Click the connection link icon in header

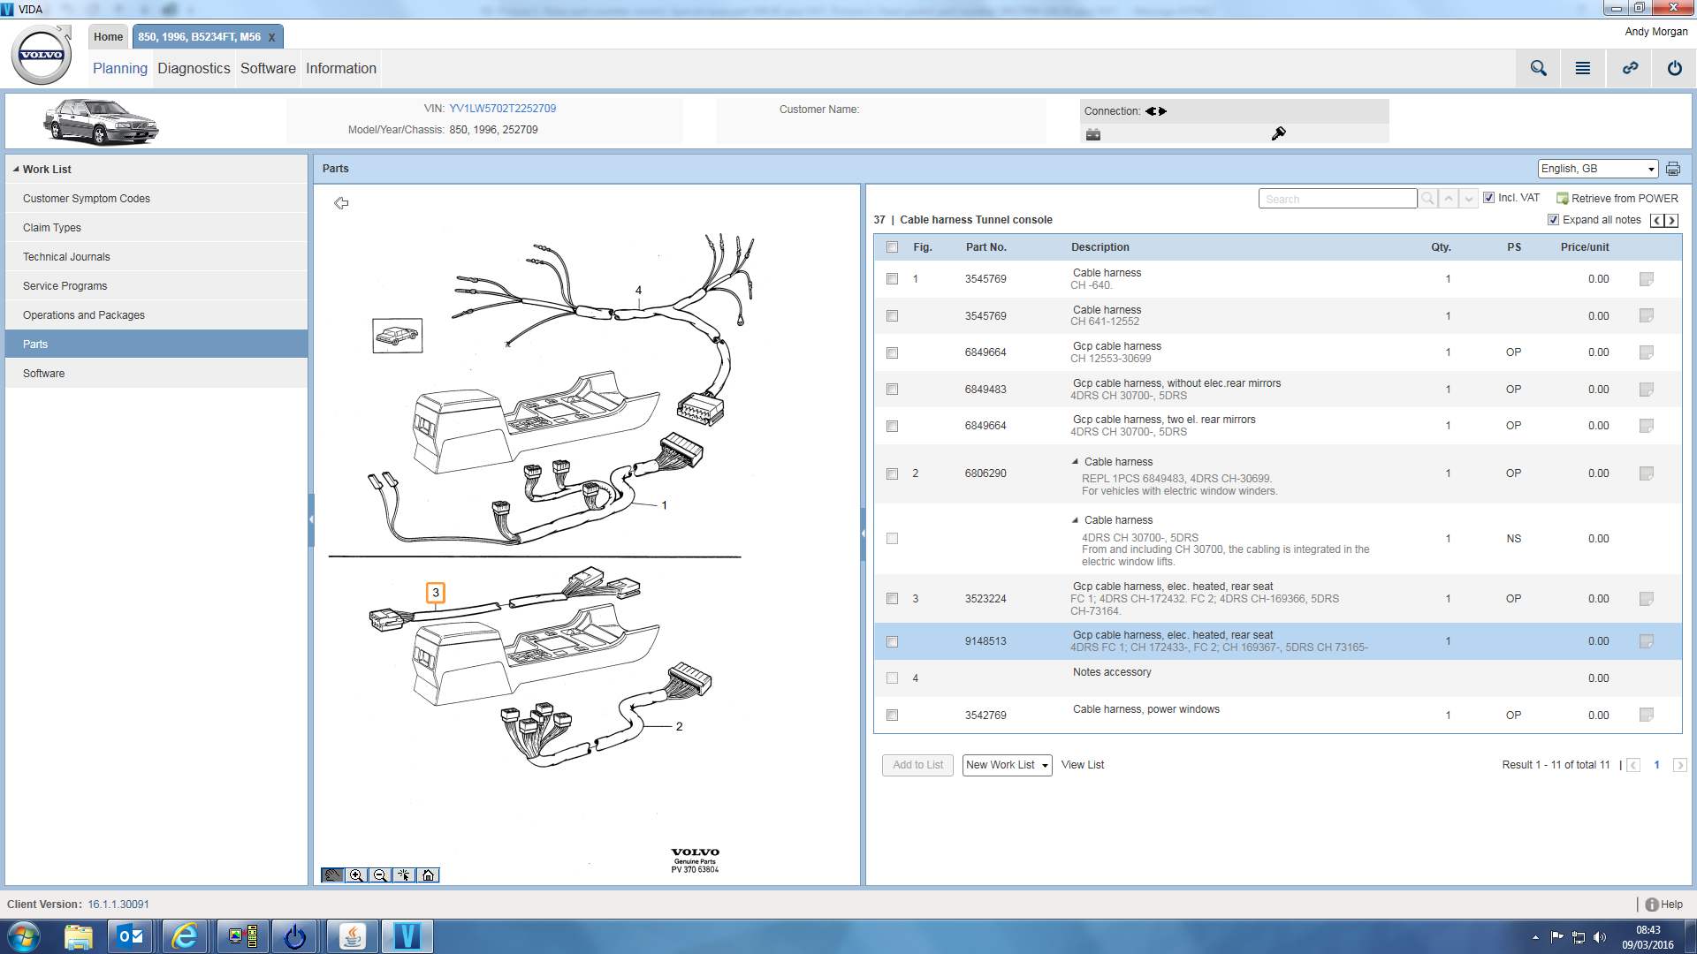click(x=1631, y=67)
